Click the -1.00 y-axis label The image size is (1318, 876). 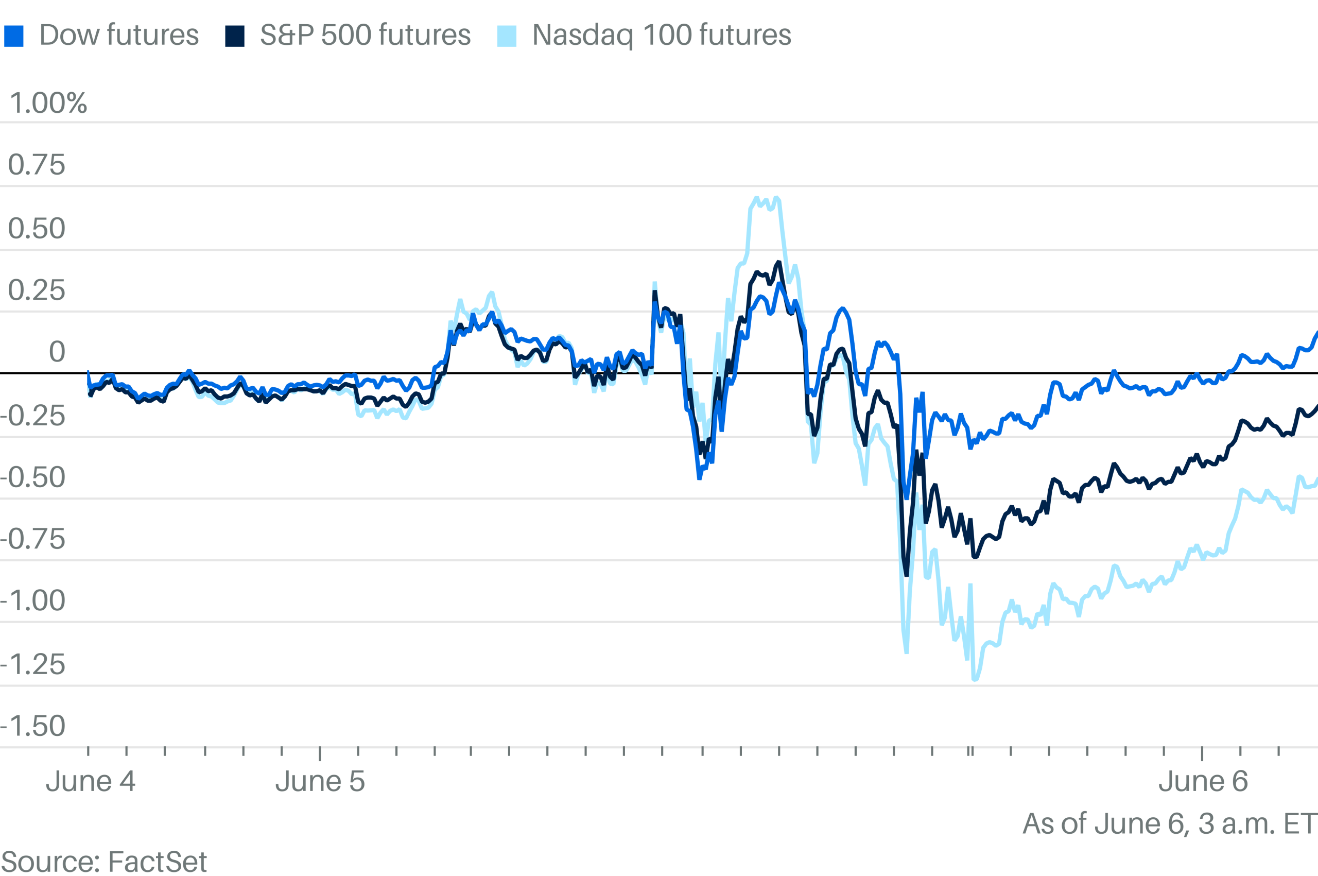[x=33, y=600]
